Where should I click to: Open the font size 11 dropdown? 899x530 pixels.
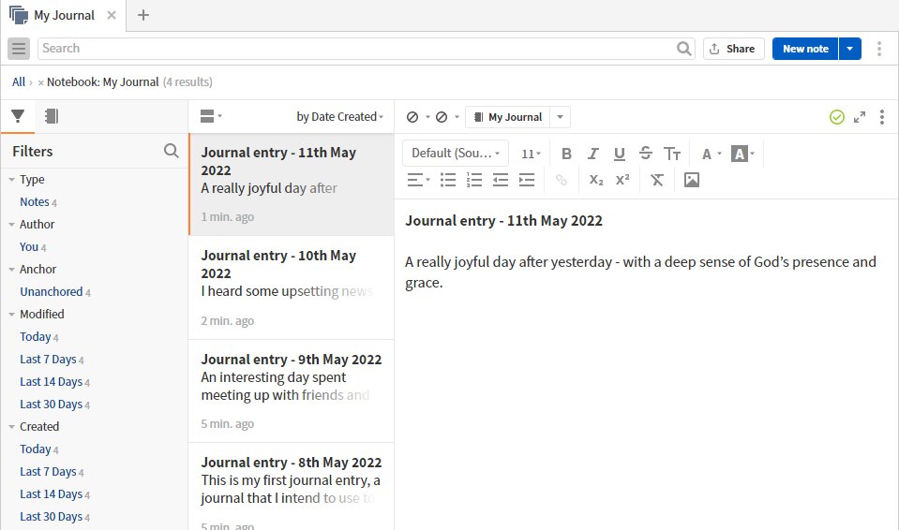pos(531,154)
